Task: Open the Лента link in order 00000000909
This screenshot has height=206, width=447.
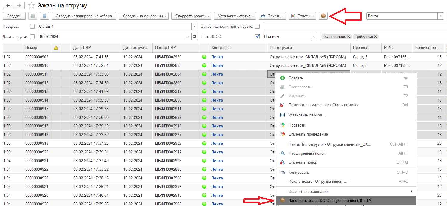Action: pyautogui.click(x=217, y=57)
